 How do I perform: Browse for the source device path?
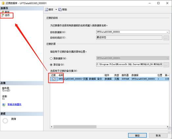click(166, 65)
